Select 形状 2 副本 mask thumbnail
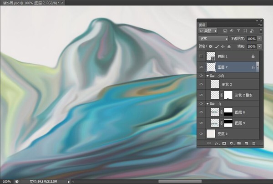 (x=228, y=95)
